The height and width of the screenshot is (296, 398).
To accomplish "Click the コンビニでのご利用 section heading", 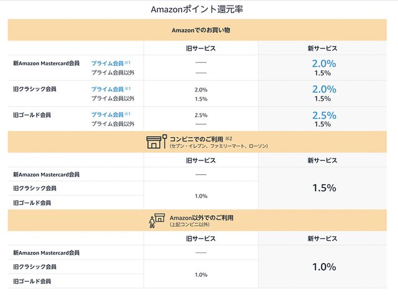I will coord(196,138).
